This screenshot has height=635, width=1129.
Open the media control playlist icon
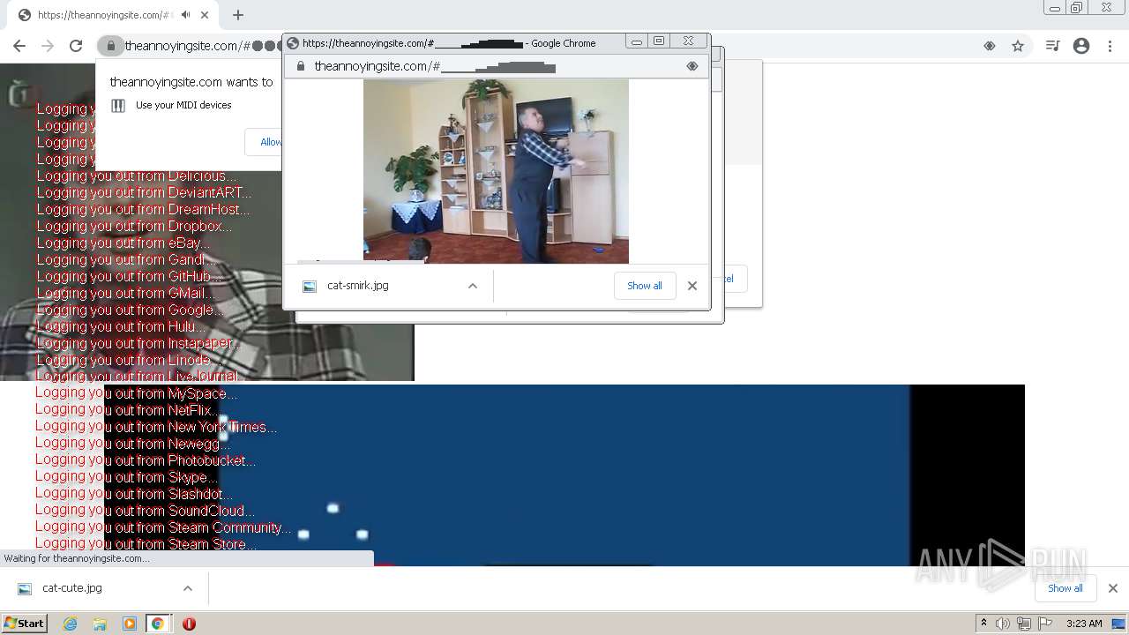(1052, 46)
